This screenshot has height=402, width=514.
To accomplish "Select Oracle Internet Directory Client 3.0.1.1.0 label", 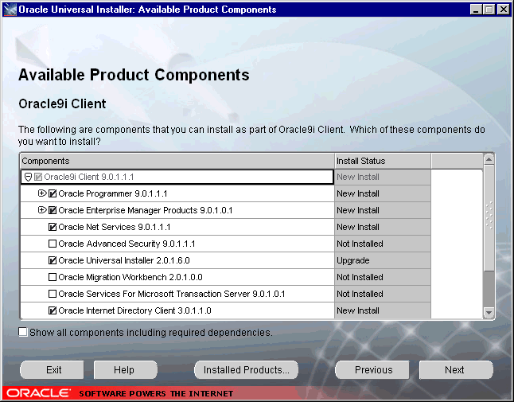I will tap(134, 310).
